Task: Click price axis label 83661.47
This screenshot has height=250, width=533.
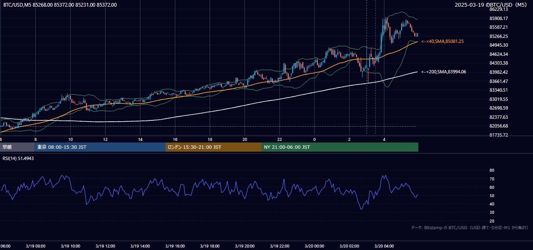Action: (x=499, y=81)
